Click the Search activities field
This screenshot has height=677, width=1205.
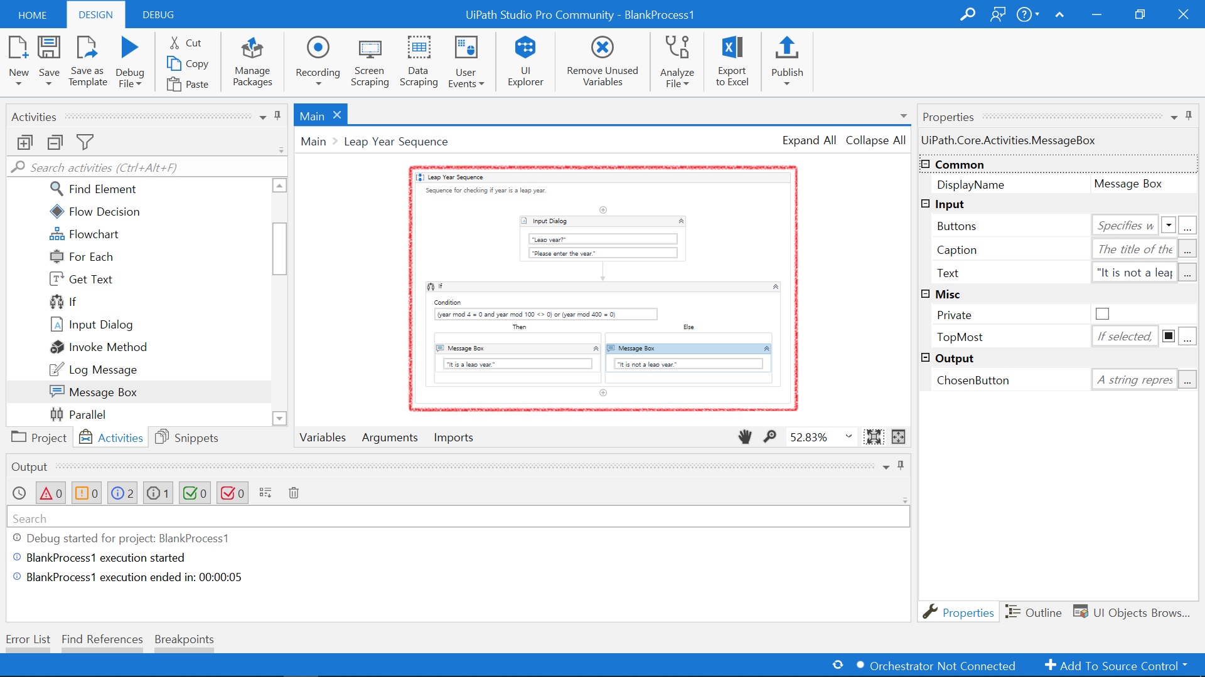point(147,167)
